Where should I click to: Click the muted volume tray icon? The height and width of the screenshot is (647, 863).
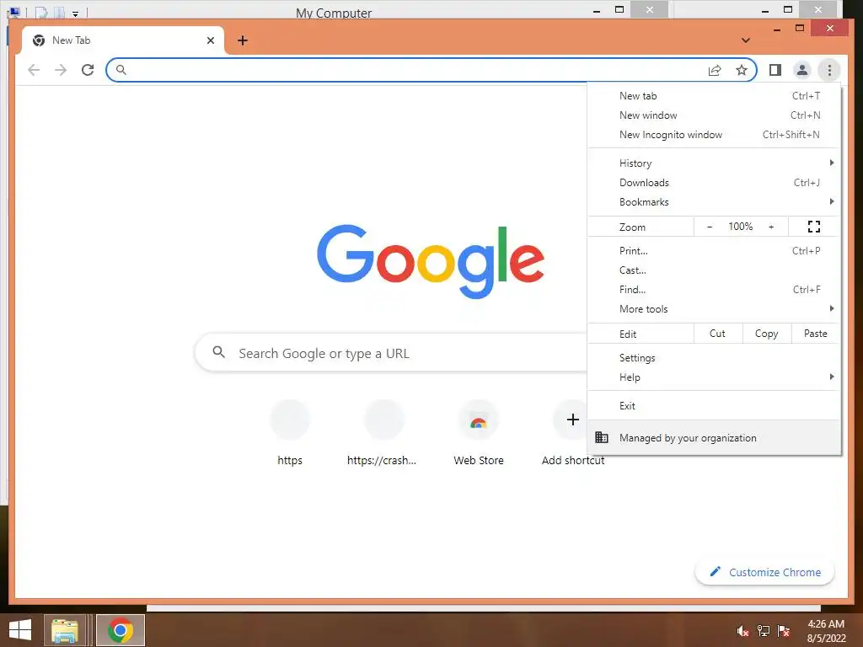(x=742, y=631)
